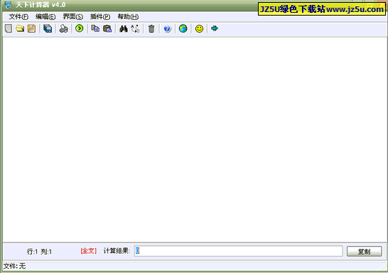The height and width of the screenshot is (273, 388).
Task: Click the 文件: 无 status bar text
Action: tap(15, 266)
